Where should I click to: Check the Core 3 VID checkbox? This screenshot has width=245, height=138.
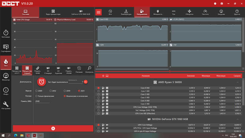(x=98, y=98)
